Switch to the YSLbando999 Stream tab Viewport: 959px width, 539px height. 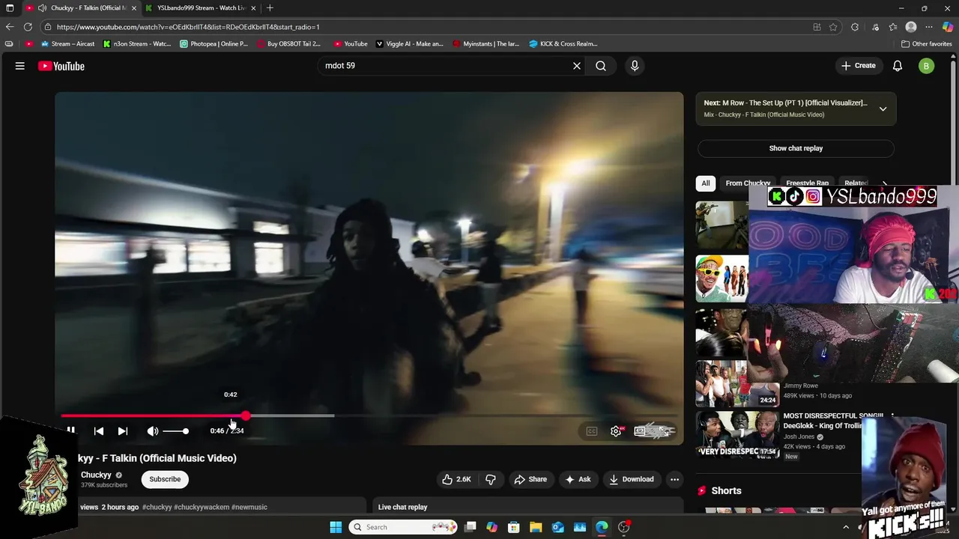click(x=202, y=8)
